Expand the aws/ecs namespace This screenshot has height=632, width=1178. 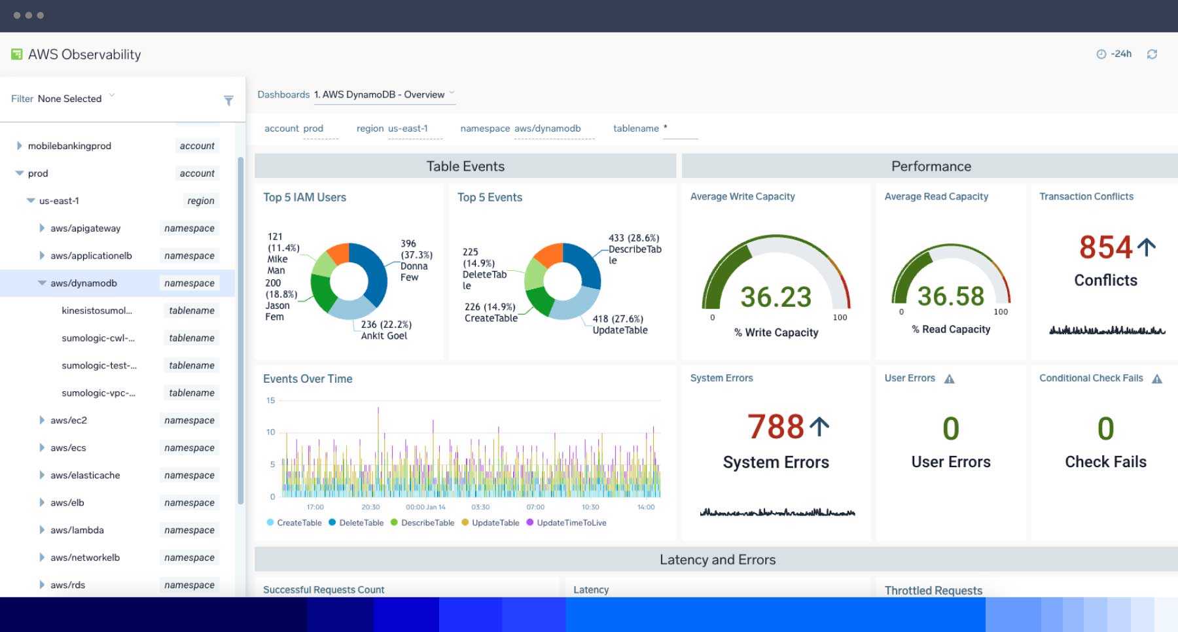pyautogui.click(x=42, y=448)
